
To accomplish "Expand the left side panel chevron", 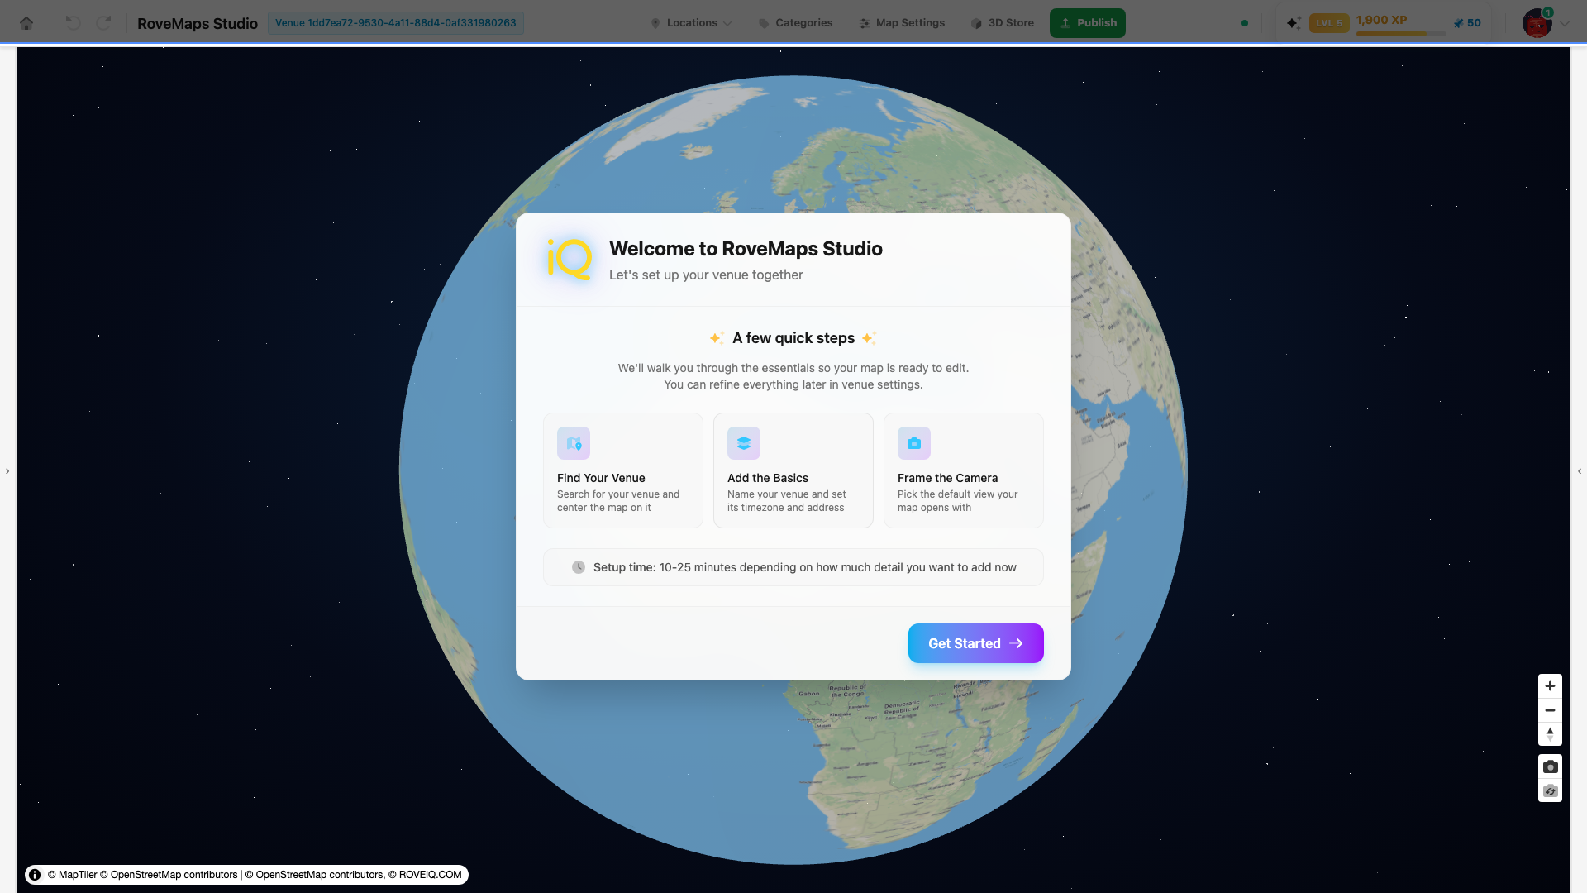I will point(7,471).
